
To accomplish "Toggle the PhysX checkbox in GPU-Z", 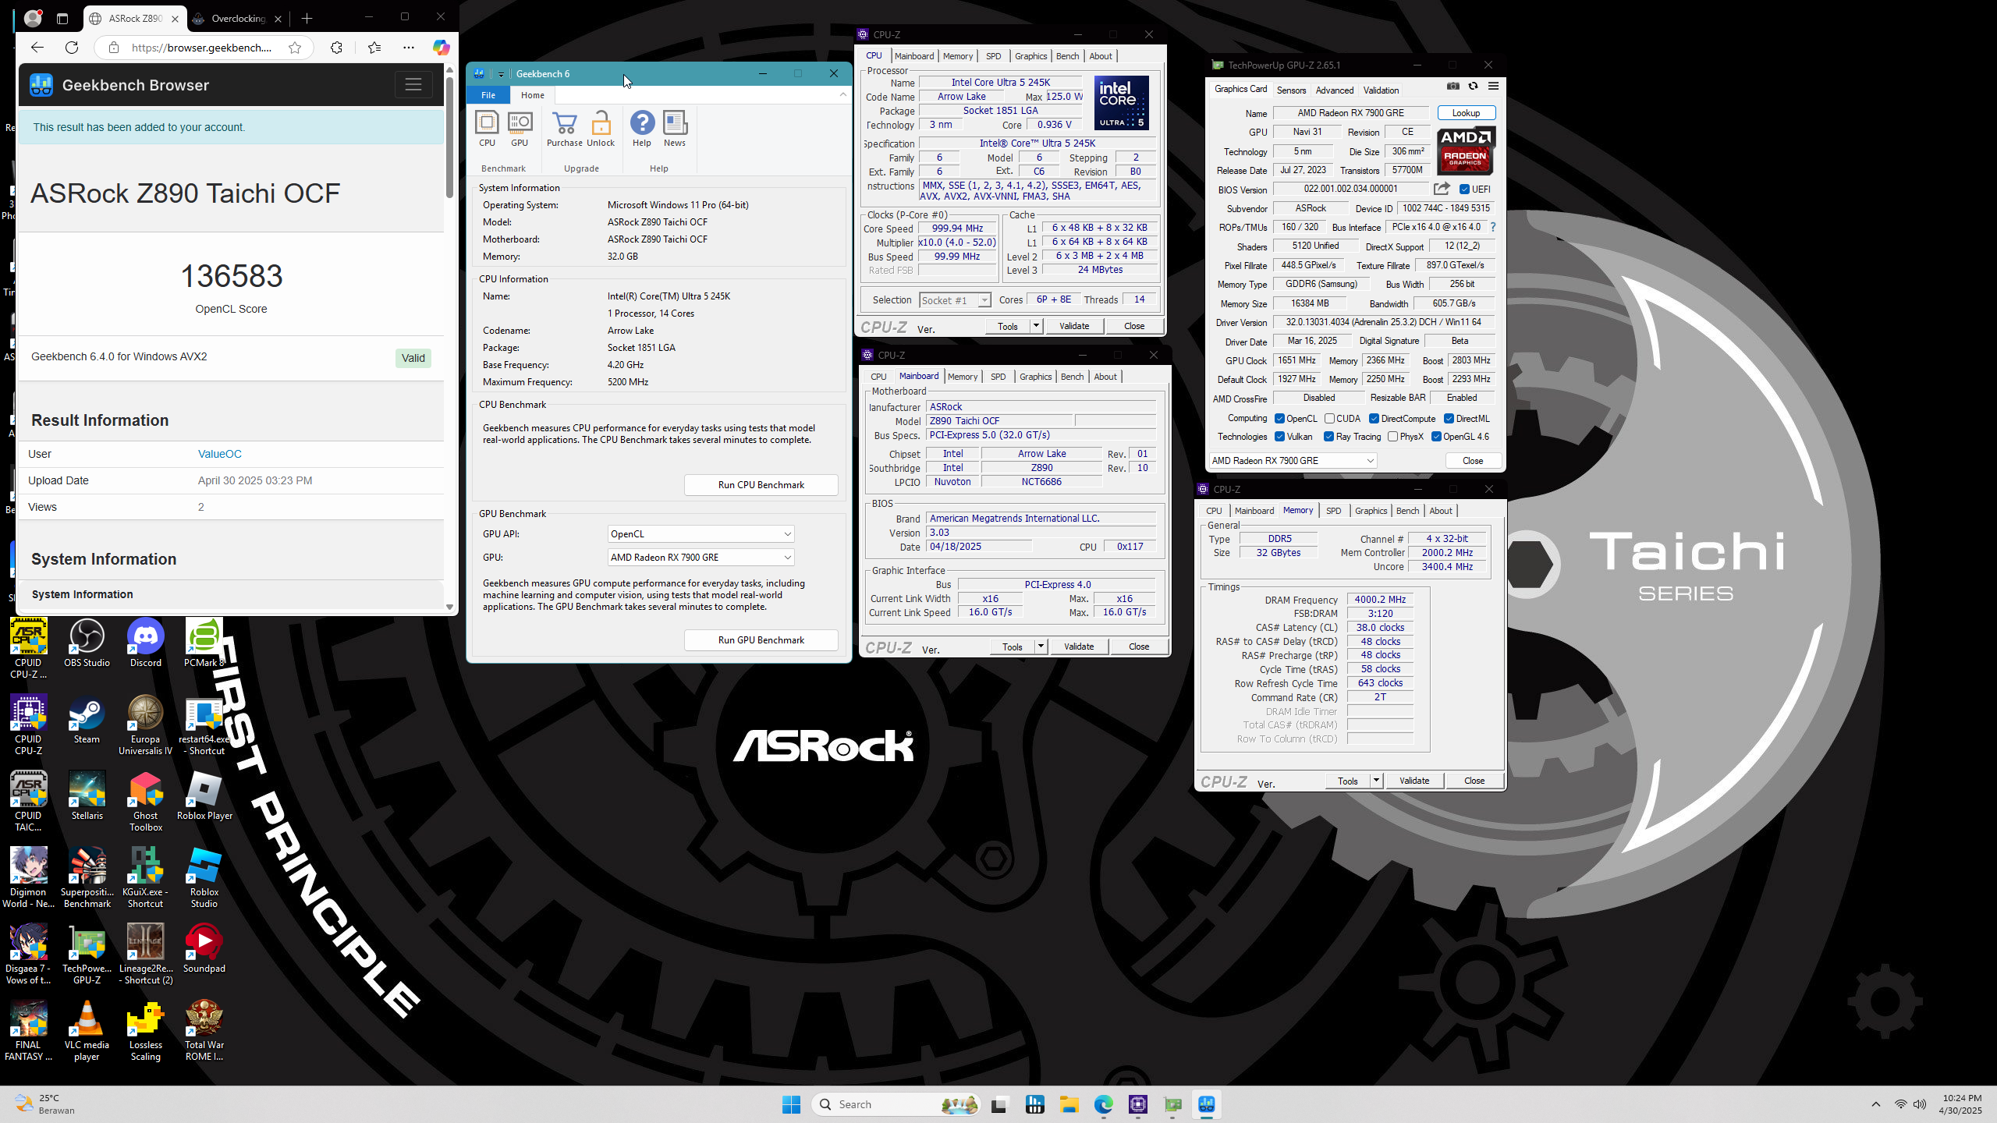I will (x=1392, y=437).
